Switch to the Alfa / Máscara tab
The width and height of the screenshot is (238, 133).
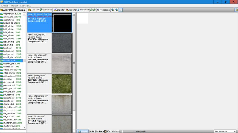[x=96, y=132]
